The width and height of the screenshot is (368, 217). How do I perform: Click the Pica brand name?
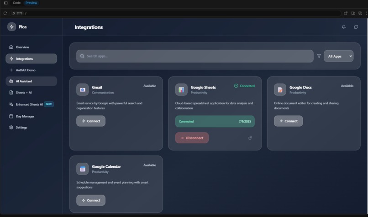tap(22, 27)
